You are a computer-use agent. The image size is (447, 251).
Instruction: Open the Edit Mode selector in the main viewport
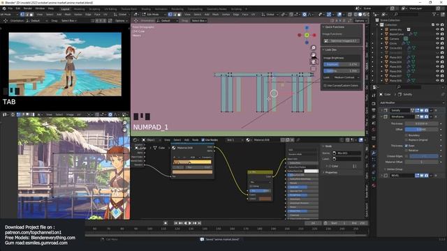[x=153, y=14]
